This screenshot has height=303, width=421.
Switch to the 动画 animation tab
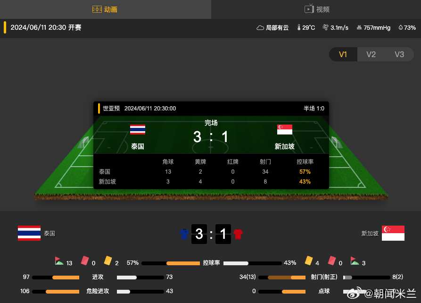pyautogui.click(x=105, y=9)
